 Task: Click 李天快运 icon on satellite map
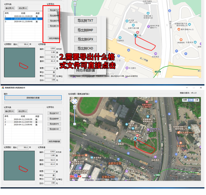pos(92,158)
